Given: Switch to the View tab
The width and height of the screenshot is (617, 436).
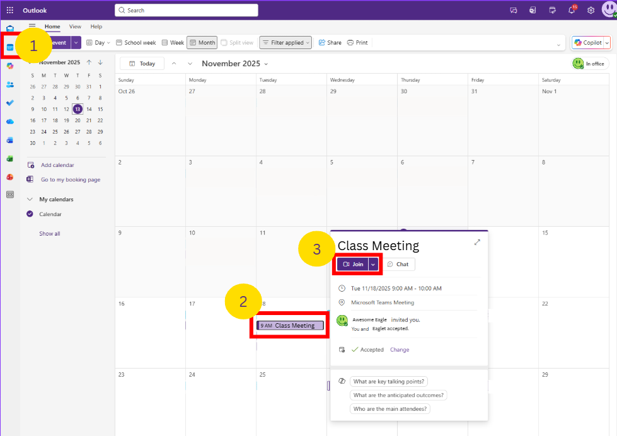Looking at the screenshot, I should tap(75, 26).
